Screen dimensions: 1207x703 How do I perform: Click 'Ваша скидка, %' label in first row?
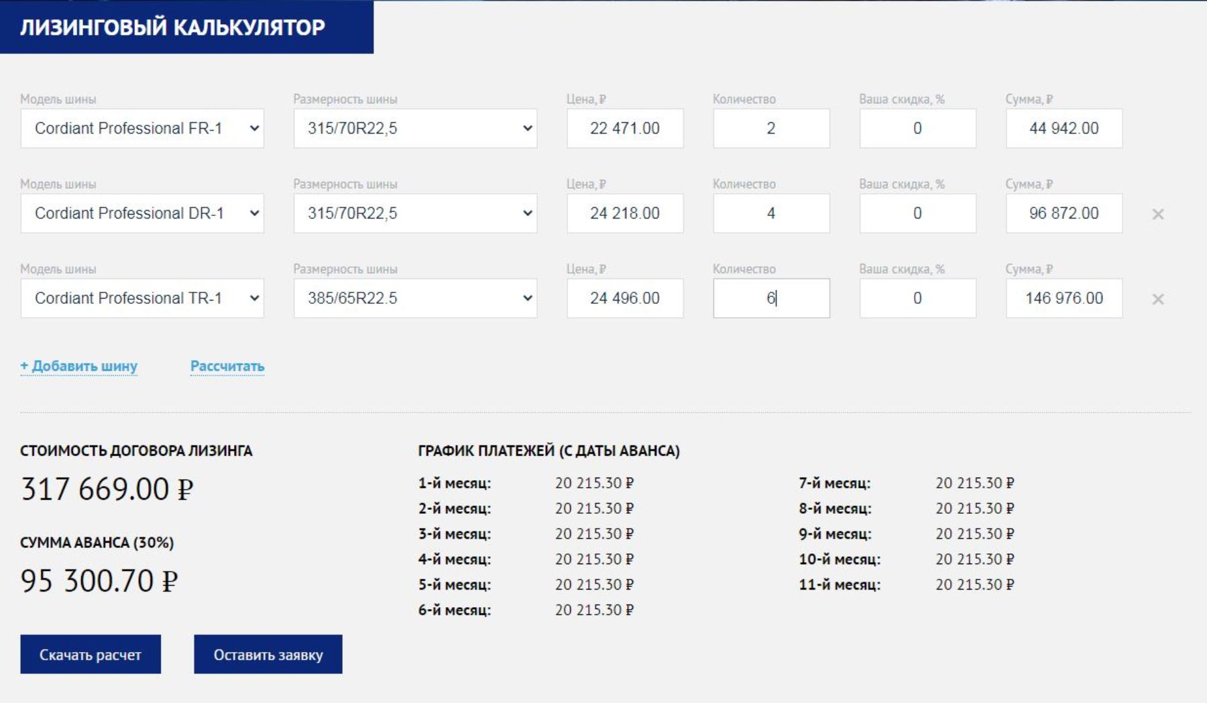(902, 99)
